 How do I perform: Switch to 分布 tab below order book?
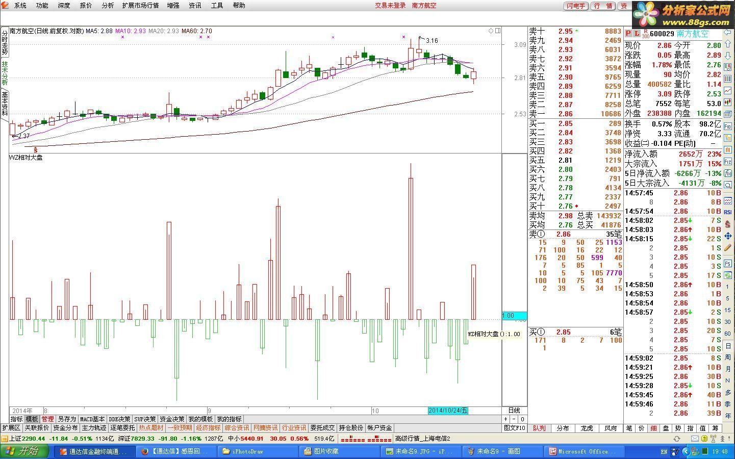[x=563, y=428]
